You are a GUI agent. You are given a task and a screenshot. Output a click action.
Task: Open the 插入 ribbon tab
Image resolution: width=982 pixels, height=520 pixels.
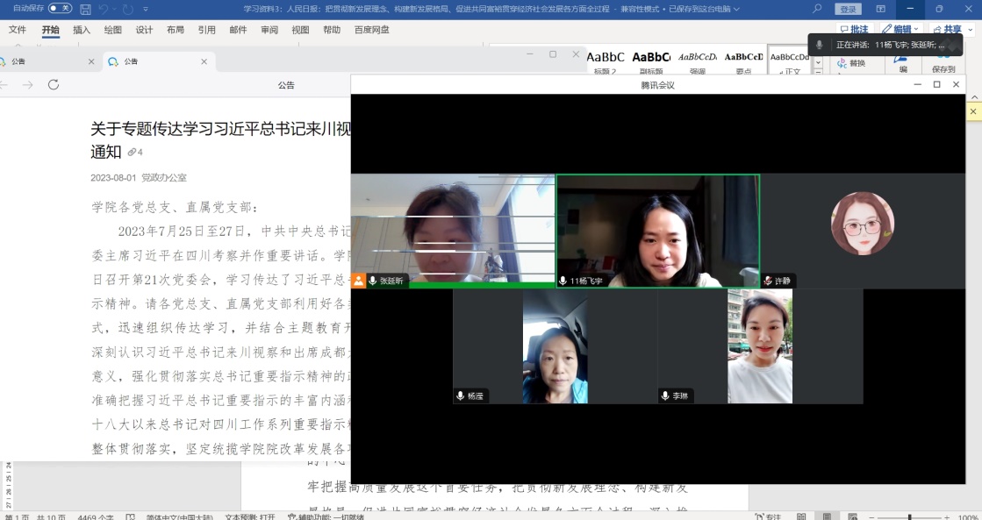(82, 30)
